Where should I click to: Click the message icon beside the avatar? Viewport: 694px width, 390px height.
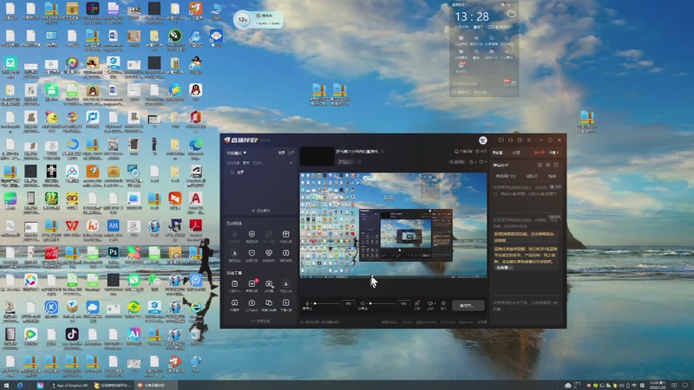[501, 140]
